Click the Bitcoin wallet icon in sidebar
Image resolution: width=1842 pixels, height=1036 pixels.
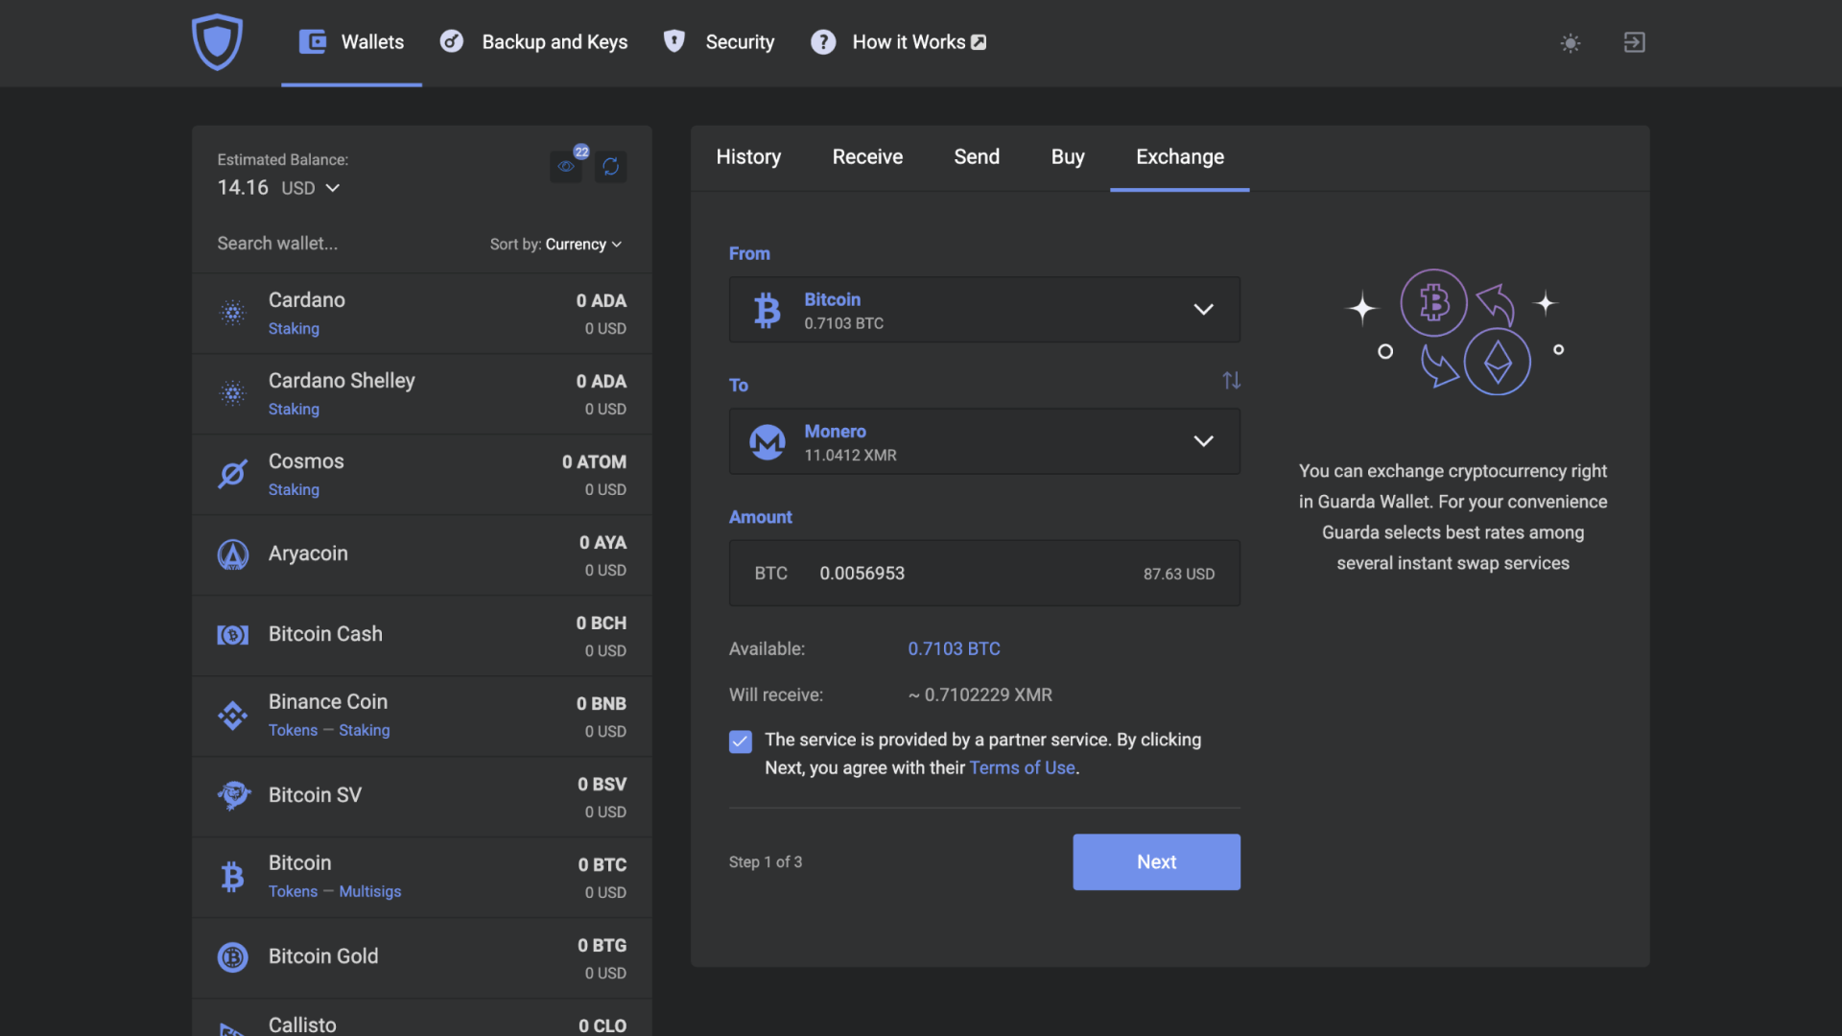231,877
